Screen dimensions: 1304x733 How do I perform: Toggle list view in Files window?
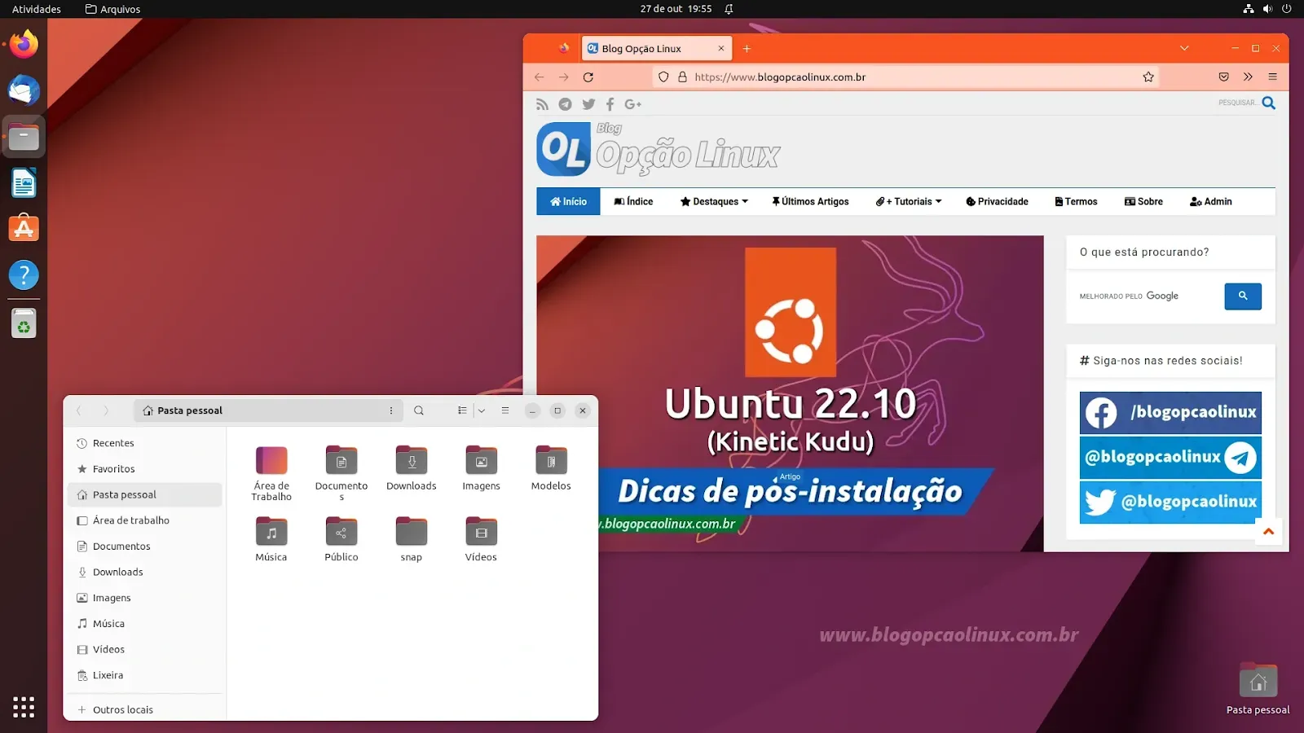[x=462, y=410]
